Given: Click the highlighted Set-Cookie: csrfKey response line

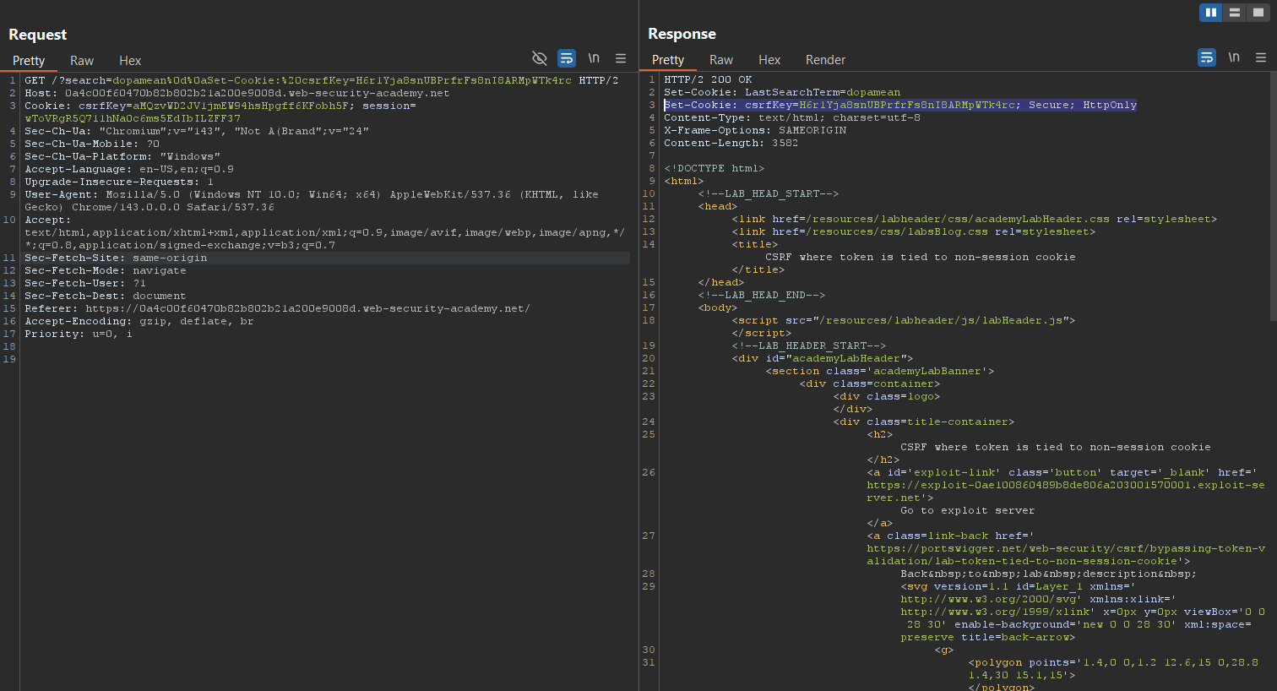Looking at the screenshot, I should click(900, 105).
